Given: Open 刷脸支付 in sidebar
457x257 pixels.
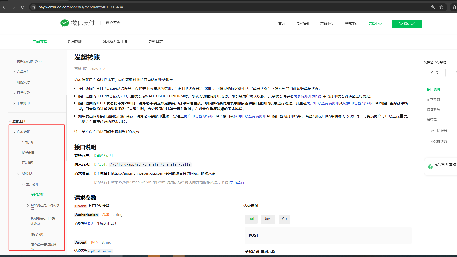Looking at the screenshot, I should pyautogui.click(x=23, y=82).
